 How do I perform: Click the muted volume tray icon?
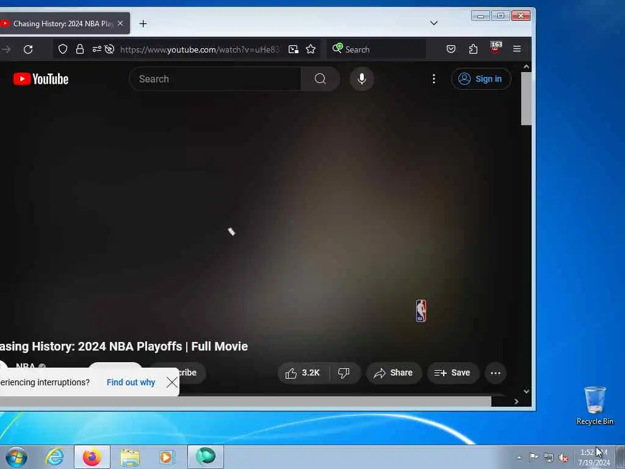pyautogui.click(x=563, y=458)
